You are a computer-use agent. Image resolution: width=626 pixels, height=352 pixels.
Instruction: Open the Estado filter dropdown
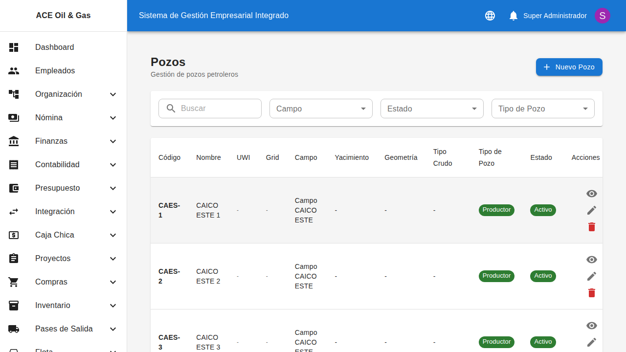click(x=431, y=109)
